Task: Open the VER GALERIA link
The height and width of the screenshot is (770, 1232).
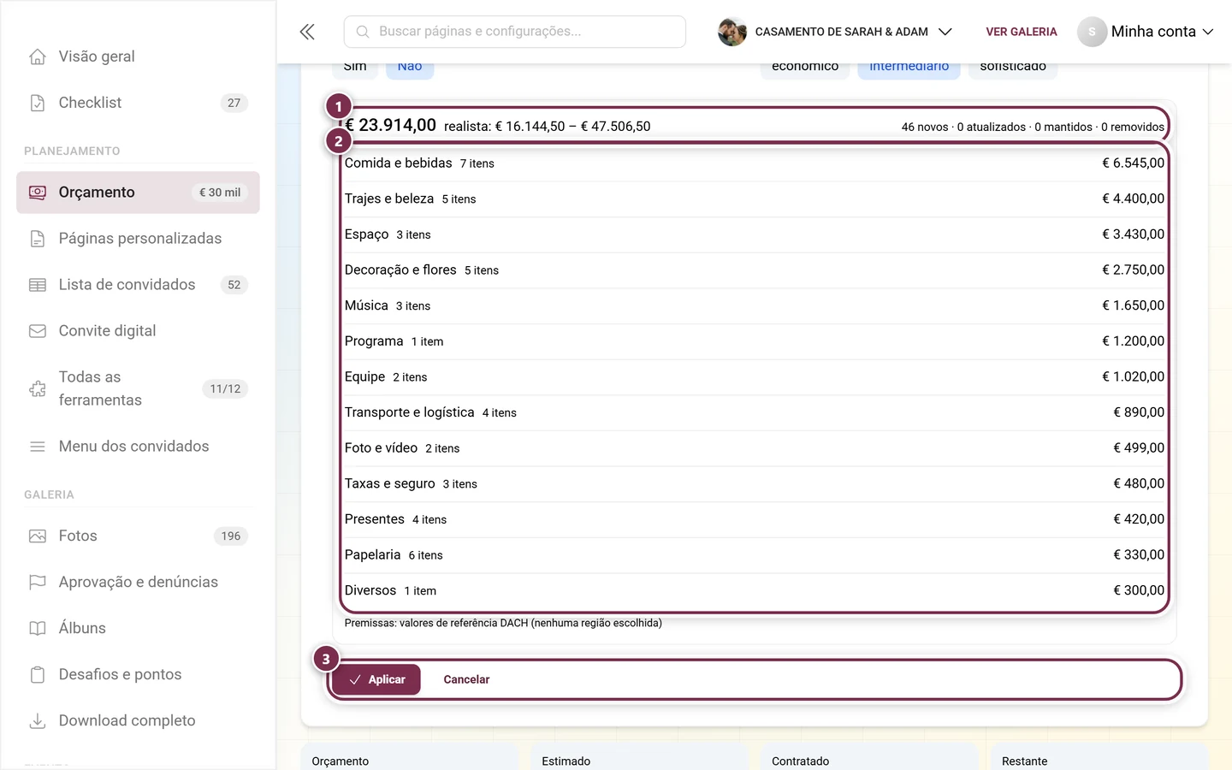Action: coord(1022,32)
